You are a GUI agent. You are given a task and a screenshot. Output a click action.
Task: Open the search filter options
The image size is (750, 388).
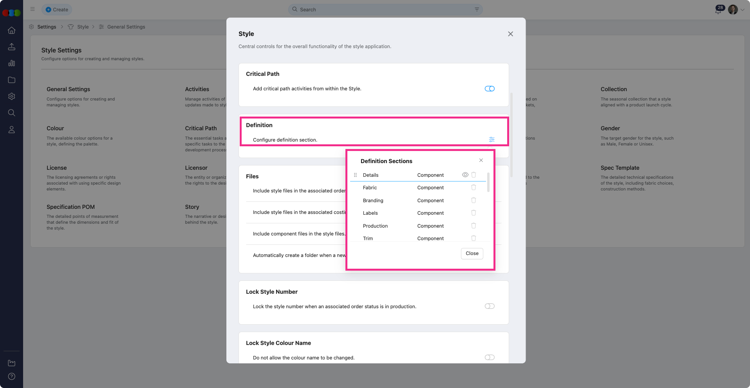pos(477,9)
